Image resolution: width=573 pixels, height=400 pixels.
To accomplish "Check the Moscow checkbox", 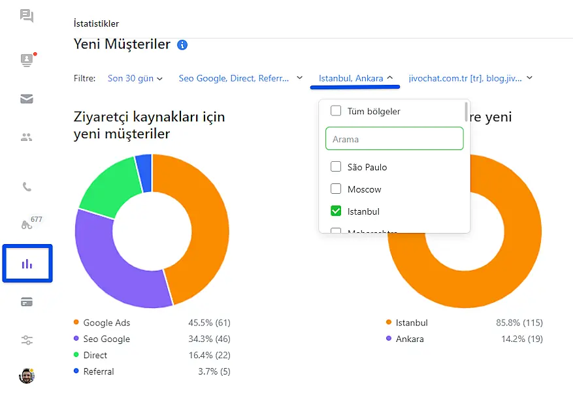I will click(336, 189).
